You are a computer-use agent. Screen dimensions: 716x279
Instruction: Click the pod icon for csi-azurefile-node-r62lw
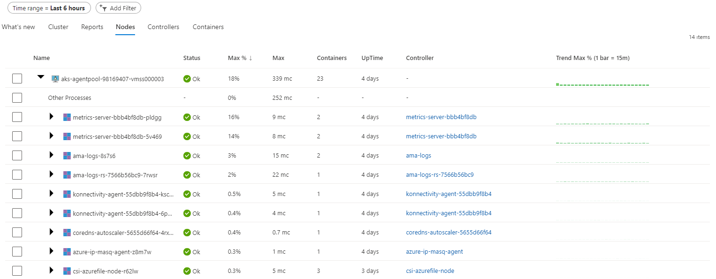(67, 271)
